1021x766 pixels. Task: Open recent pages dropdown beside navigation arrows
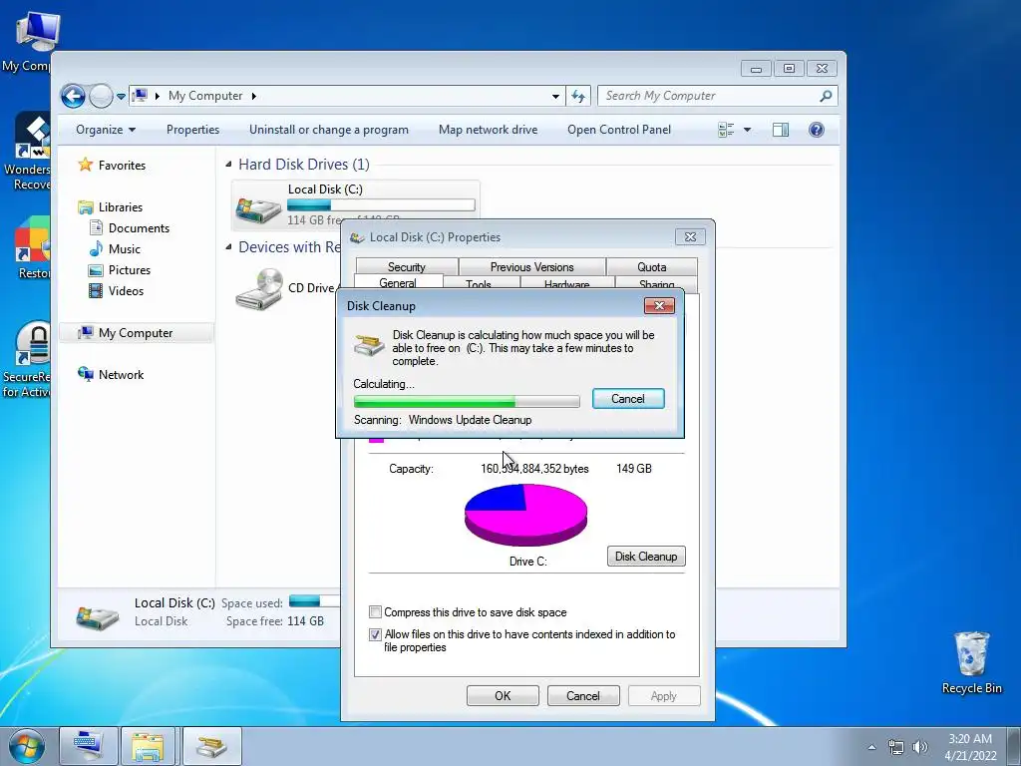click(x=121, y=97)
